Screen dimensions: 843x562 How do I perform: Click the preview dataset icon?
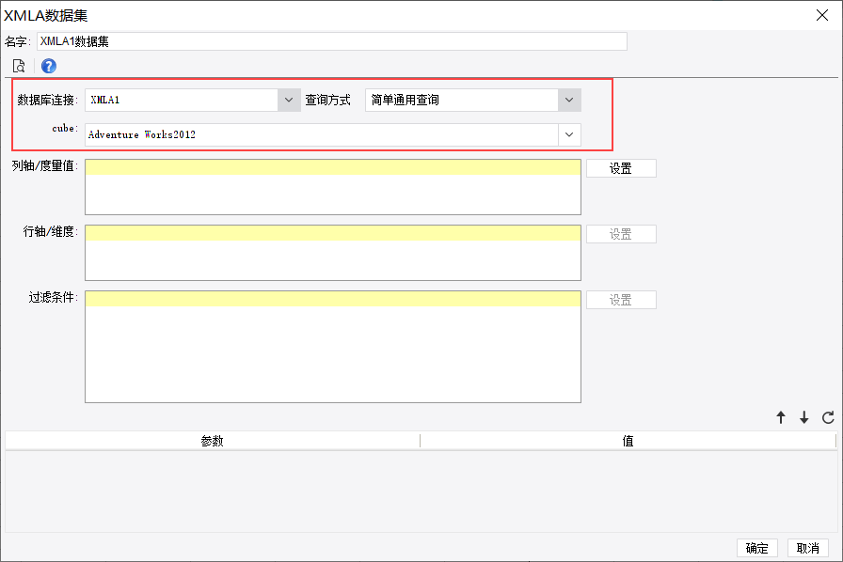click(19, 66)
